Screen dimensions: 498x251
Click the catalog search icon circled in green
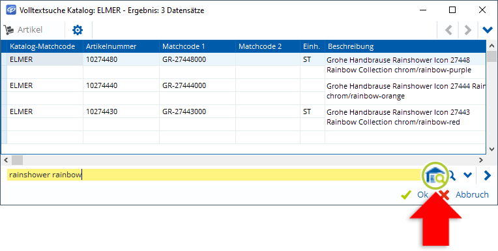[435, 175]
